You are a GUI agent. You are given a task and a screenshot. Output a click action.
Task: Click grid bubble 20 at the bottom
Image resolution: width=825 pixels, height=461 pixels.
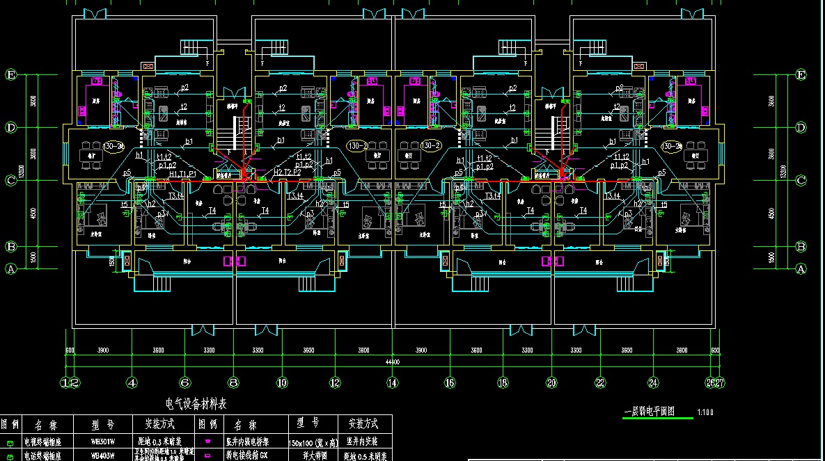552,382
